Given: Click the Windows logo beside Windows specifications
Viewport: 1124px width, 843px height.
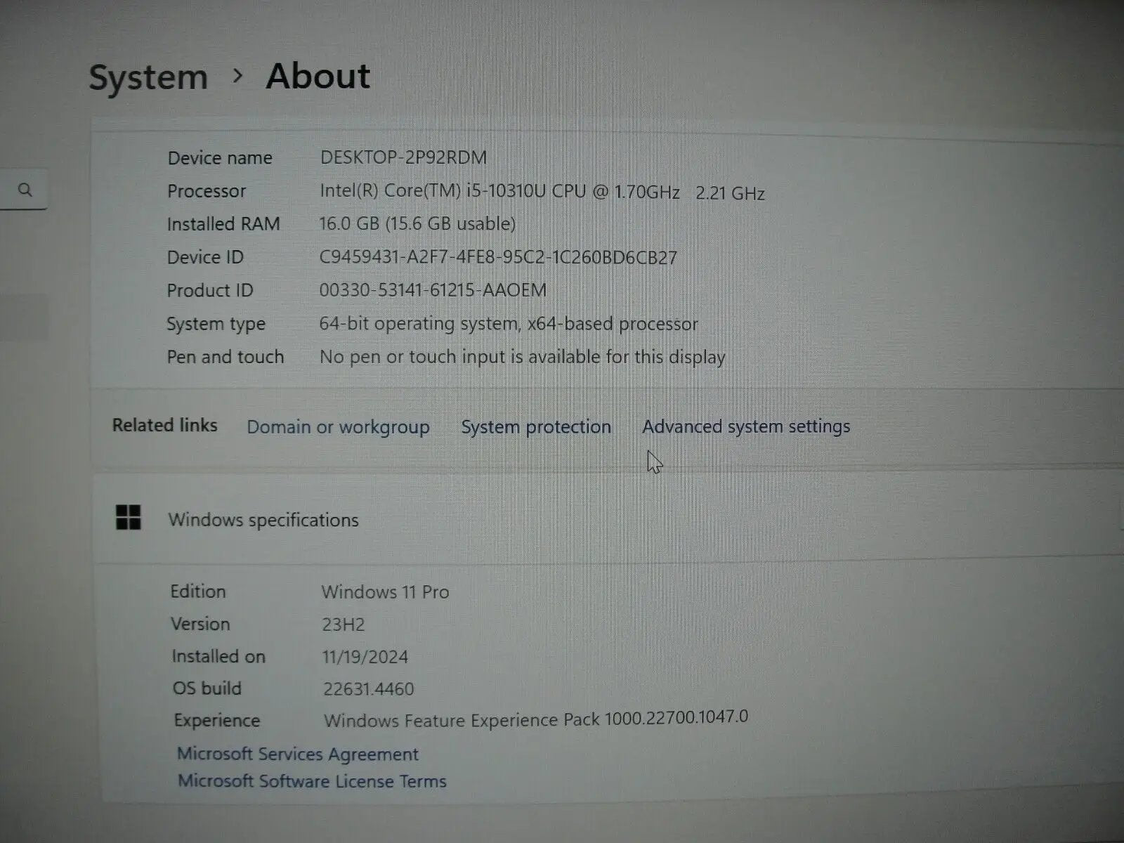Looking at the screenshot, I should coord(128,518).
